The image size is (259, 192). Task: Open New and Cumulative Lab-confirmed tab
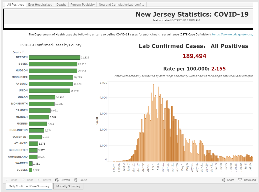[122, 5]
